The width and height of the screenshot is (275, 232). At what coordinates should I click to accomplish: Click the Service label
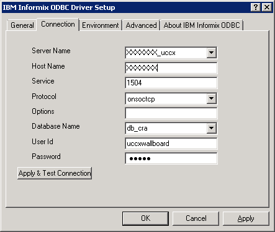coord(43,81)
